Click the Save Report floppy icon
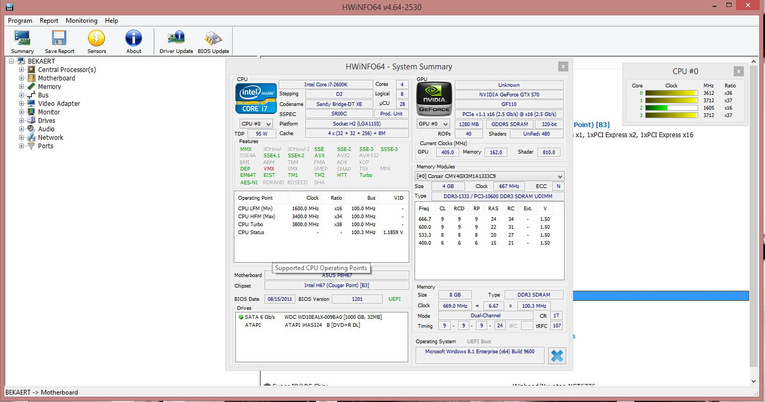The image size is (765, 402). click(59, 39)
